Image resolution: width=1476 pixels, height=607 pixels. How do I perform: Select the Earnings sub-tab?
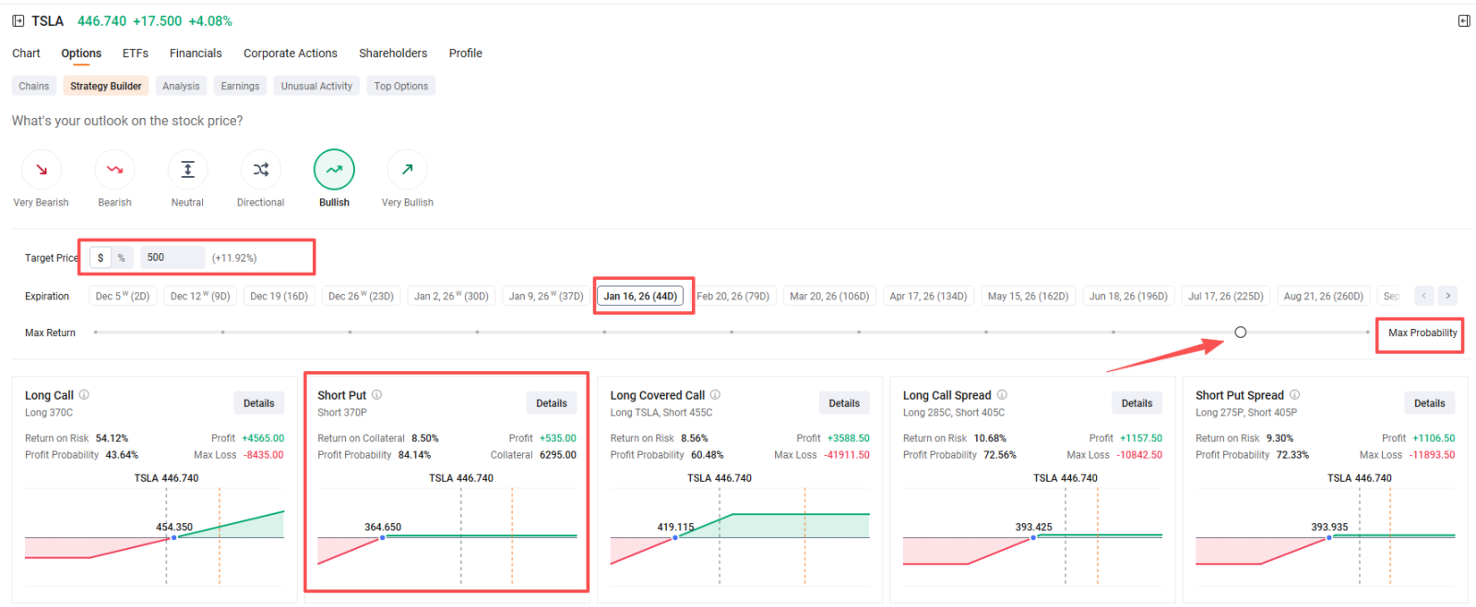click(240, 86)
